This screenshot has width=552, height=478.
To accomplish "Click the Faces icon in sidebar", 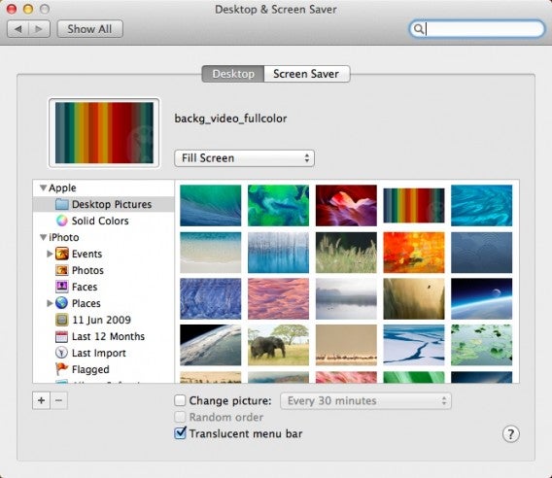I will tap(62, 287).
